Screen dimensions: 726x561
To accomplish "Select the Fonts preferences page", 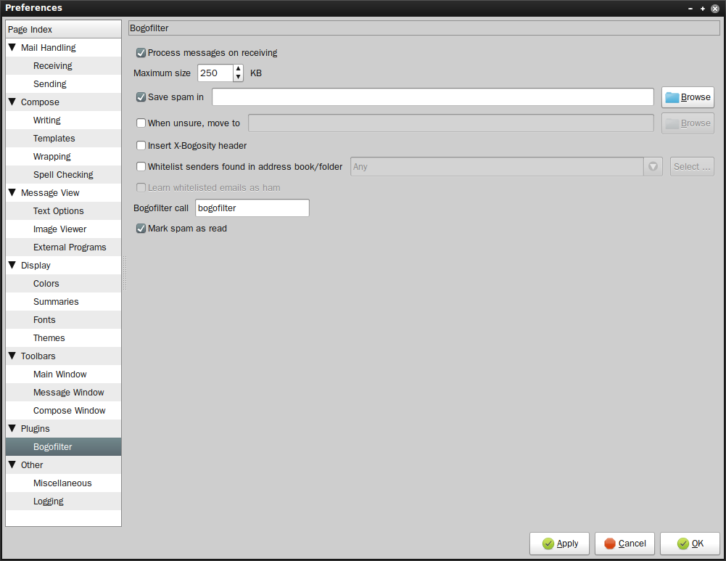I will tap(63, 319).
